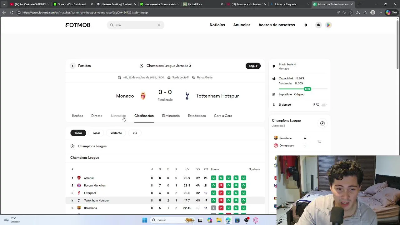
Task: Select the Visitante filter pill
Action: pos(116,133)
